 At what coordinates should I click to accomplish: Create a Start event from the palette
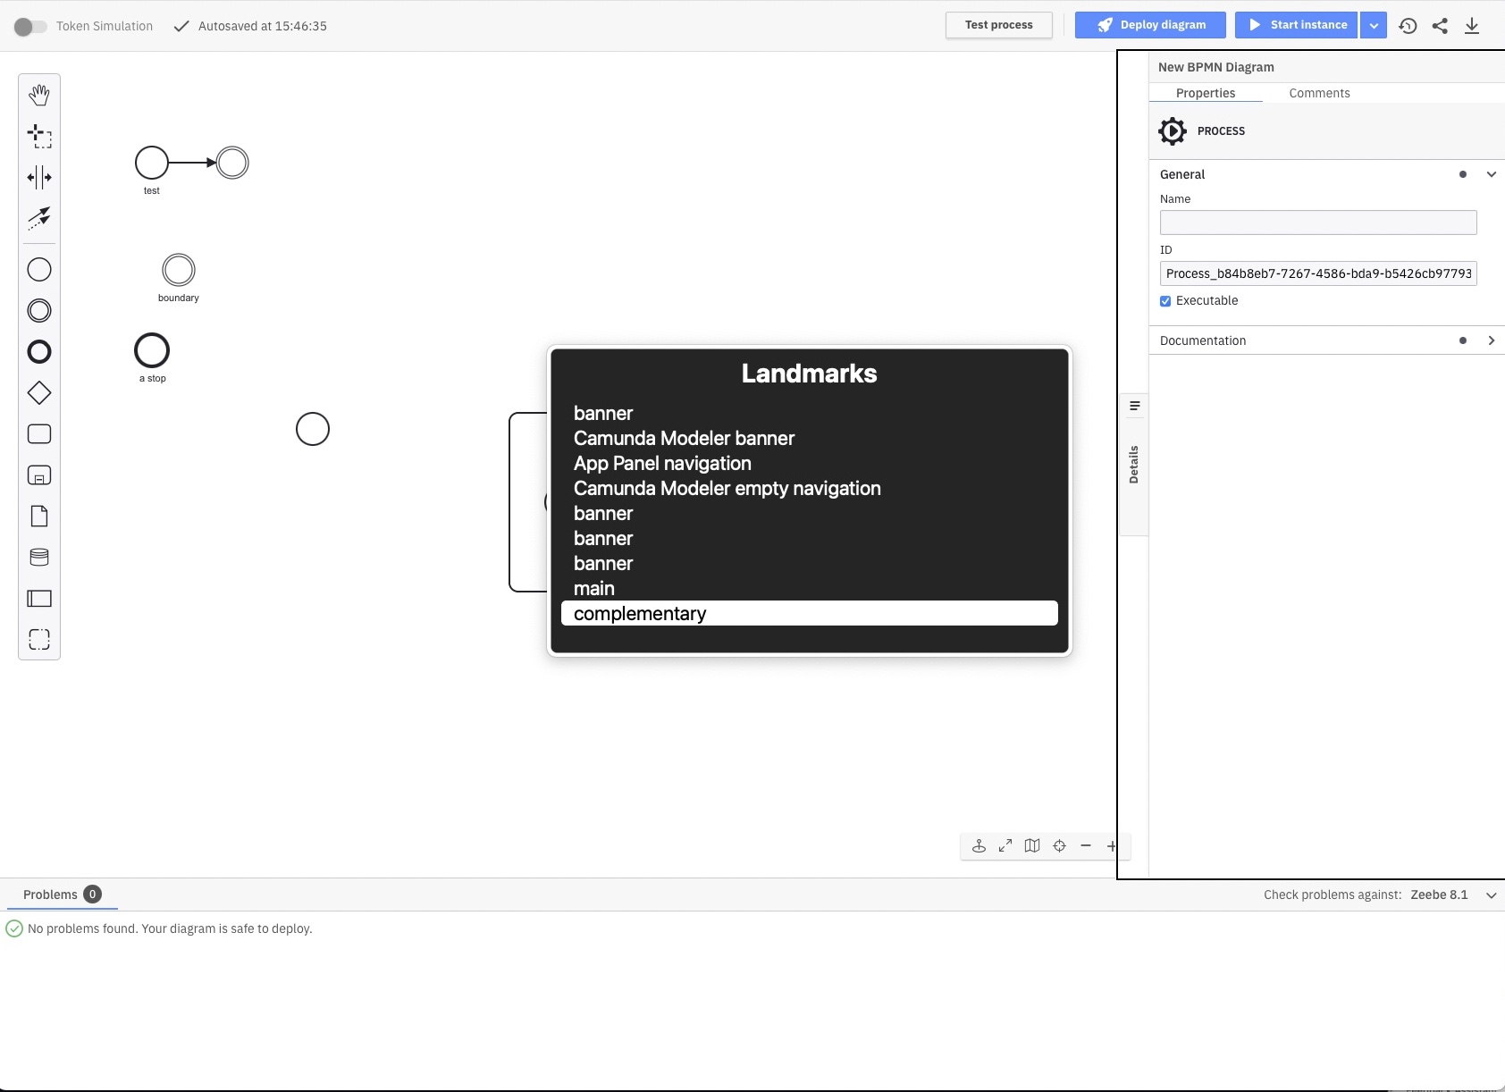point(39,269)
